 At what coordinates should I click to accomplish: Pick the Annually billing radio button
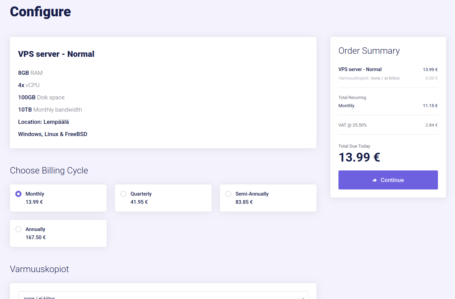tap(18, 229)
